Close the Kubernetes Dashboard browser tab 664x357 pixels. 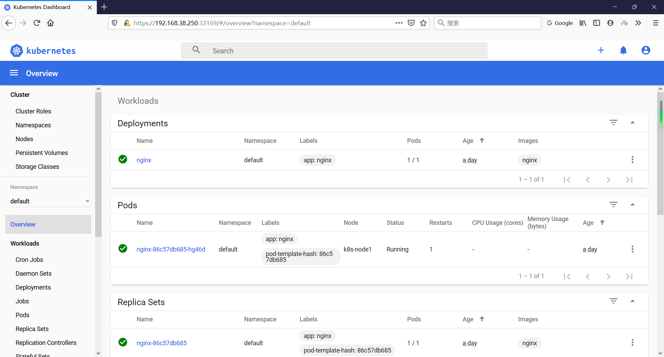(x=90, y=7)
